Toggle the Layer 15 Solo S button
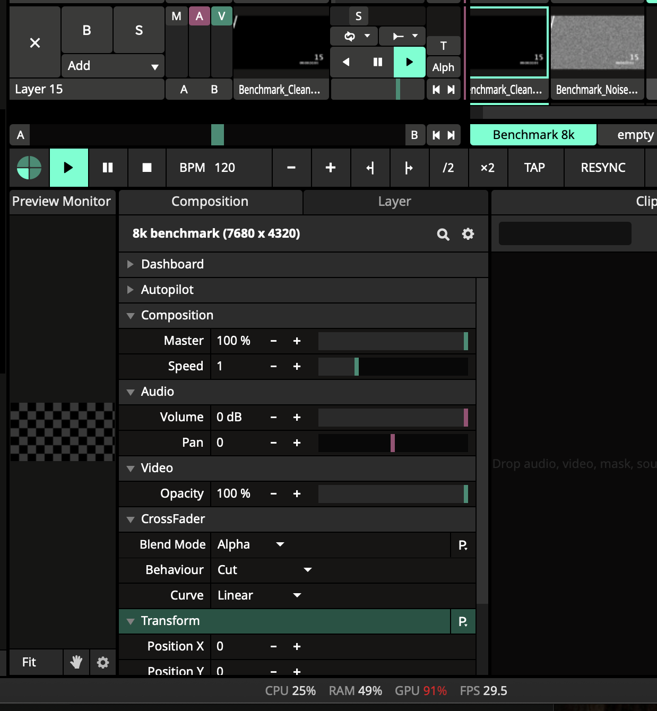The width and height of the screenshot is (657, 711). tap(139, 30)
